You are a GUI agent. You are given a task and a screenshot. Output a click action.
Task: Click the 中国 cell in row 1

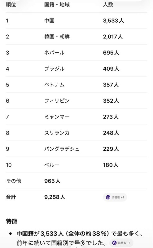[x=49, y=20]
